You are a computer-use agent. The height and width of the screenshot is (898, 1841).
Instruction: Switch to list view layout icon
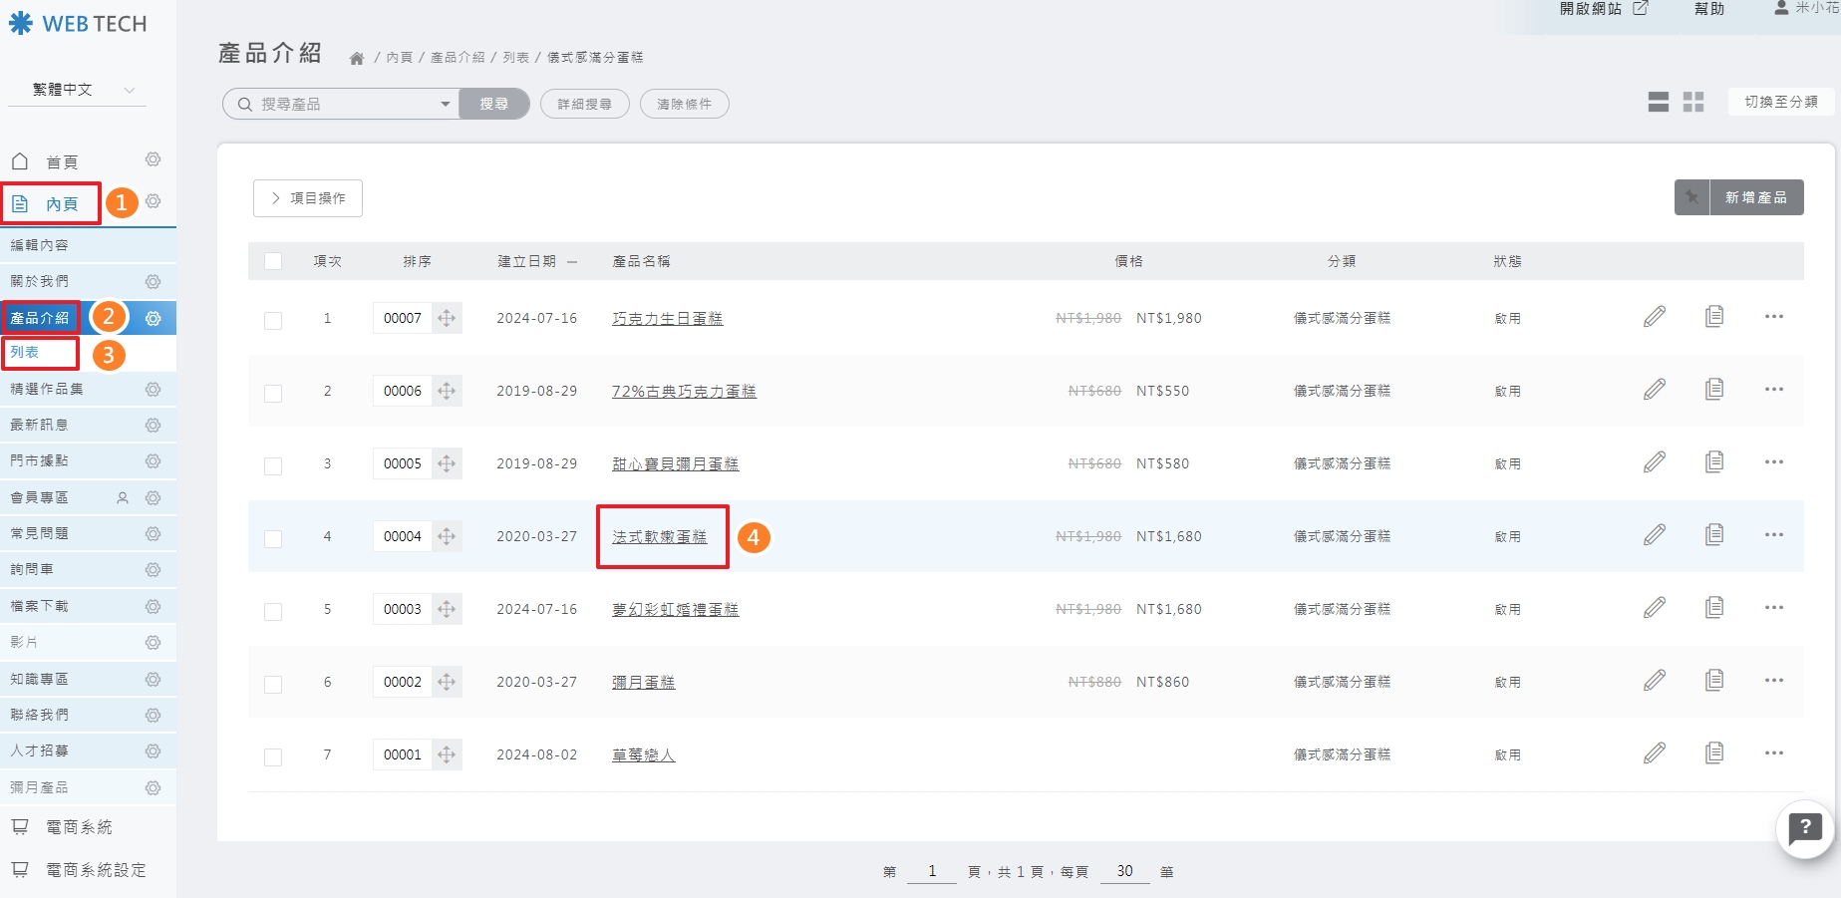click(x=1658, y=102)
